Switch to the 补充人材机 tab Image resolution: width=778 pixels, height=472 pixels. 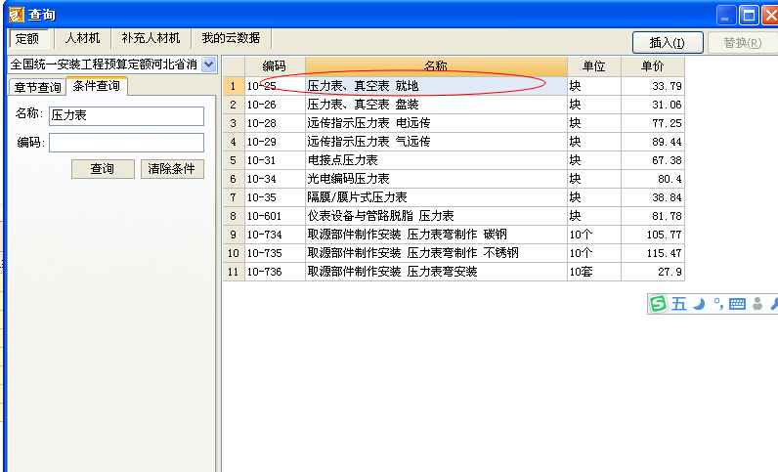[x=151, y=38]
